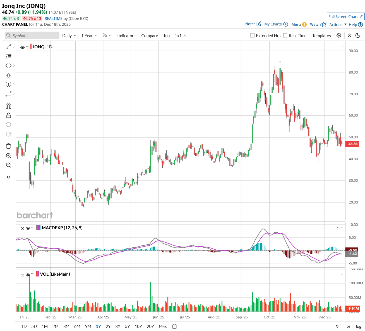Click the Alerts warning icon
Image resolution: width=365 pixels, height=331 pixels.
(x=304, y=24)
